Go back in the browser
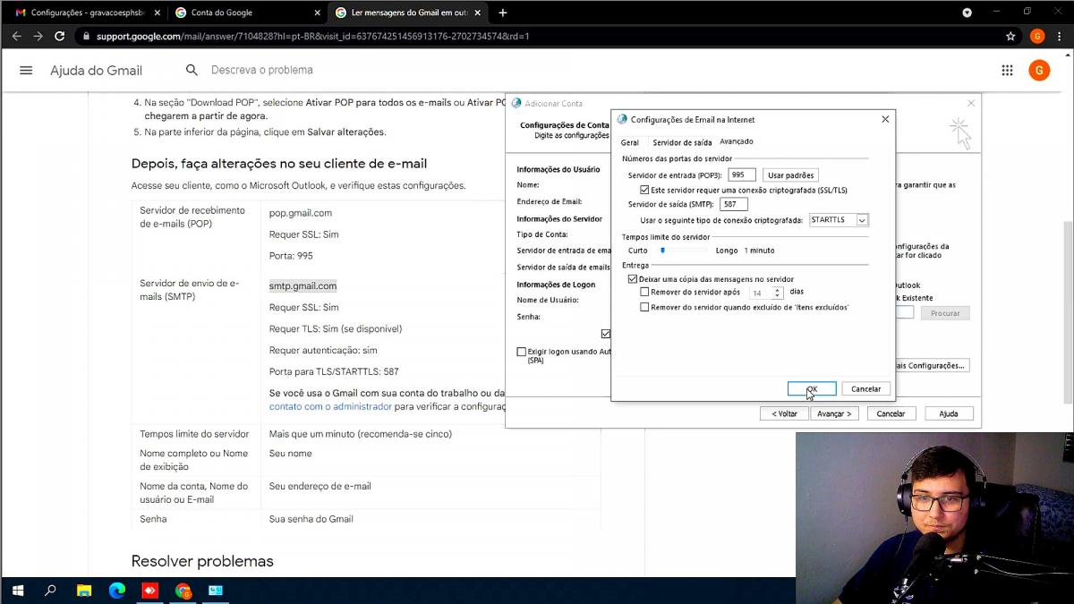 (x=16, y=37)
